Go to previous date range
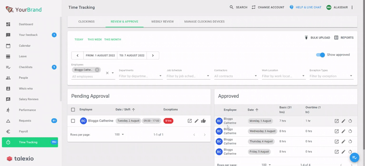Screen dimensions: 365x166 tap(78, 55)
